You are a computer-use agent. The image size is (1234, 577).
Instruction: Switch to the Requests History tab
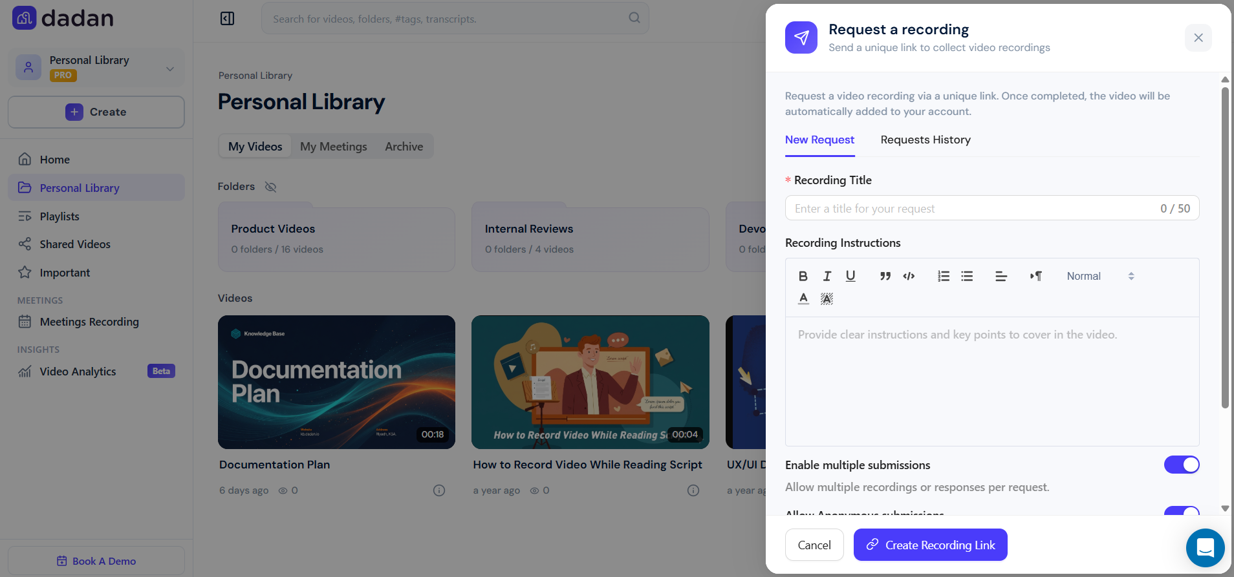coord(925,140)
